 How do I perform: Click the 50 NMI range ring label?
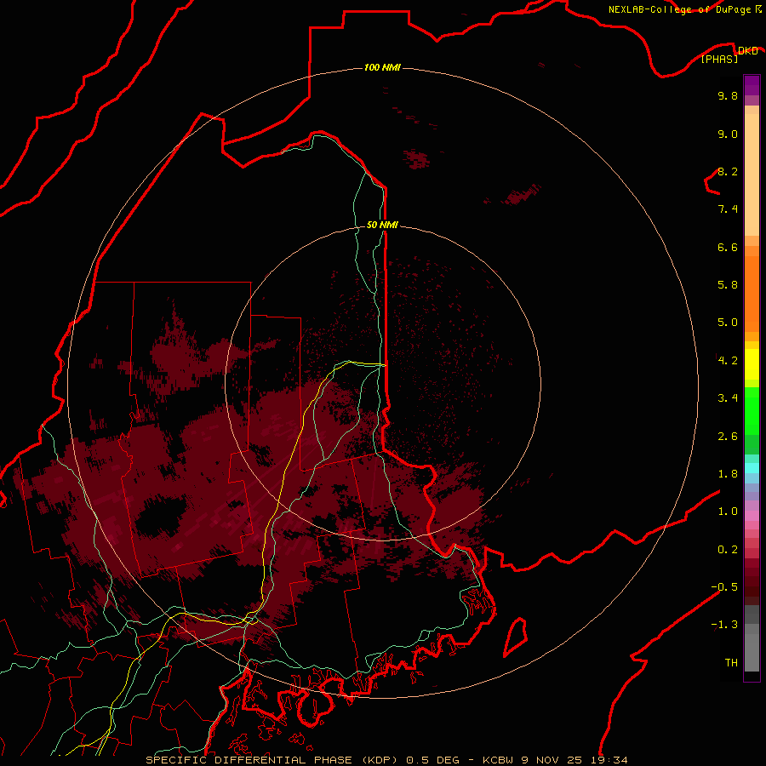coord(382,225)
